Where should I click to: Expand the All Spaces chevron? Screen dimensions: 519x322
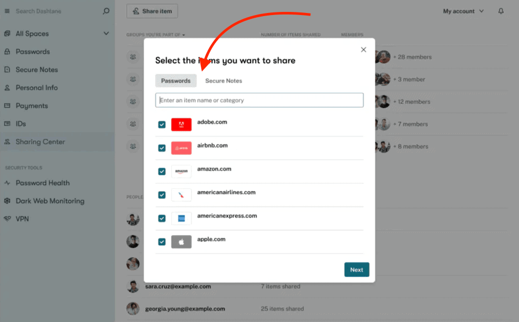point(106,33)
